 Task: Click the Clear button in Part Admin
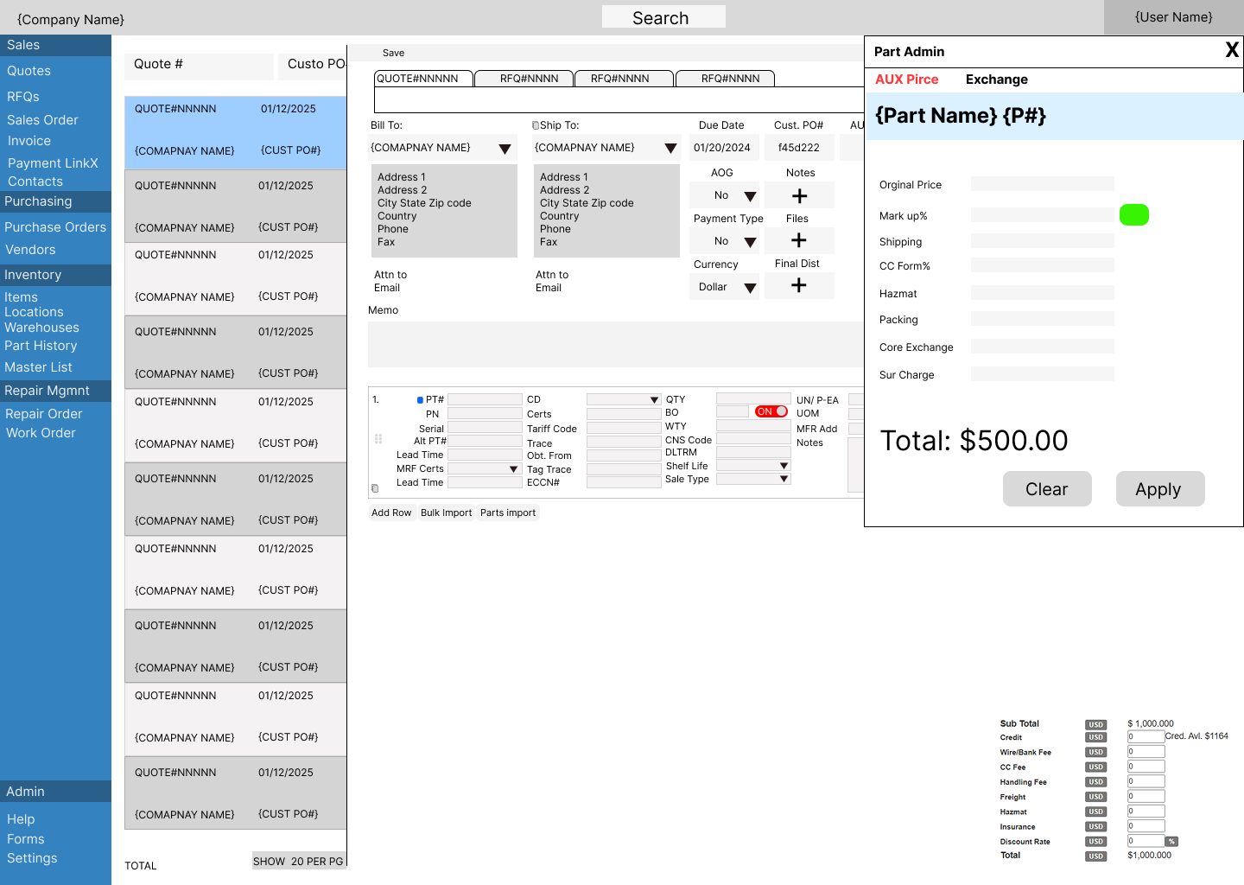pos(1047,489)
